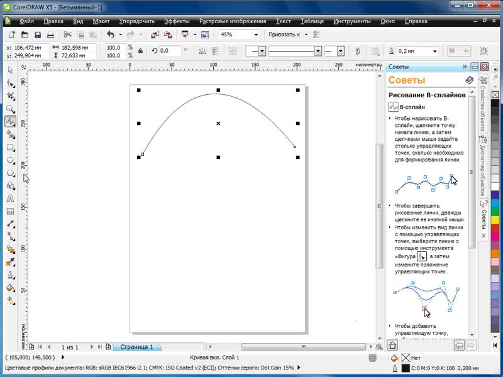Screen dimensions: 503x377
Task: Open the end arrowhead dropdown
Action: point(341,51)
